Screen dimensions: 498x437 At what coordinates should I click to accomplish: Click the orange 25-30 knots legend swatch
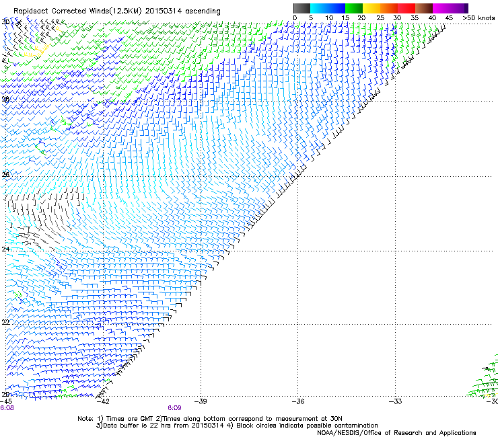[x=389, y=8]
